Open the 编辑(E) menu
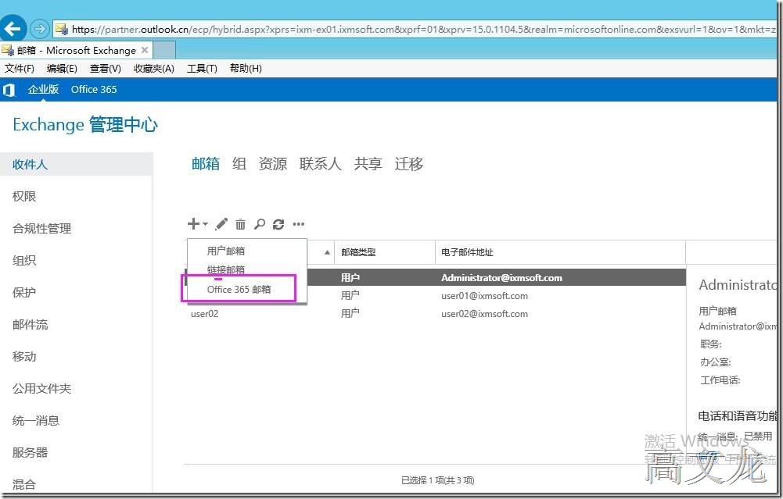The width and height of the screenshot is (783, 499). click(x=62, y=68)
